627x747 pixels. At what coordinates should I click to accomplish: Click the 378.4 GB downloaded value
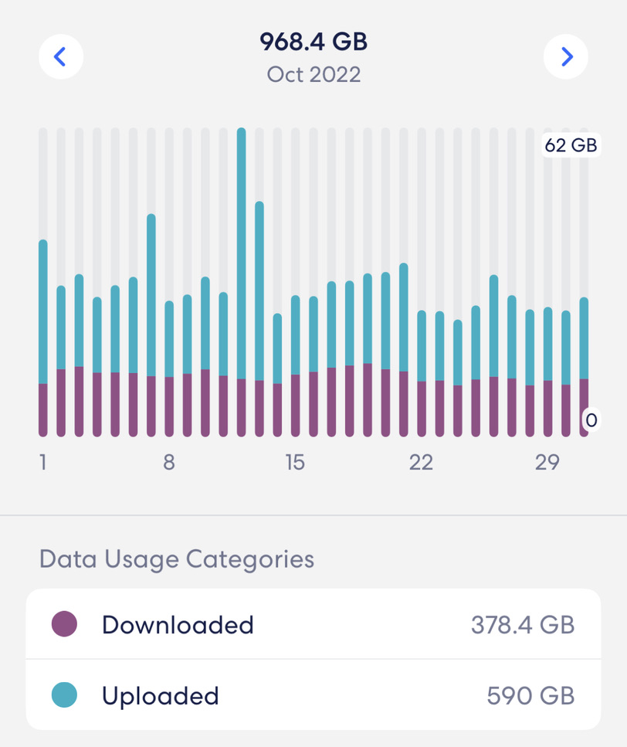click(x=523, y=624)
